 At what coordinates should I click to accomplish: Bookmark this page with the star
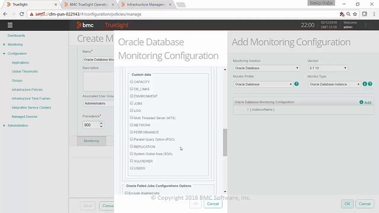[355, 14]
